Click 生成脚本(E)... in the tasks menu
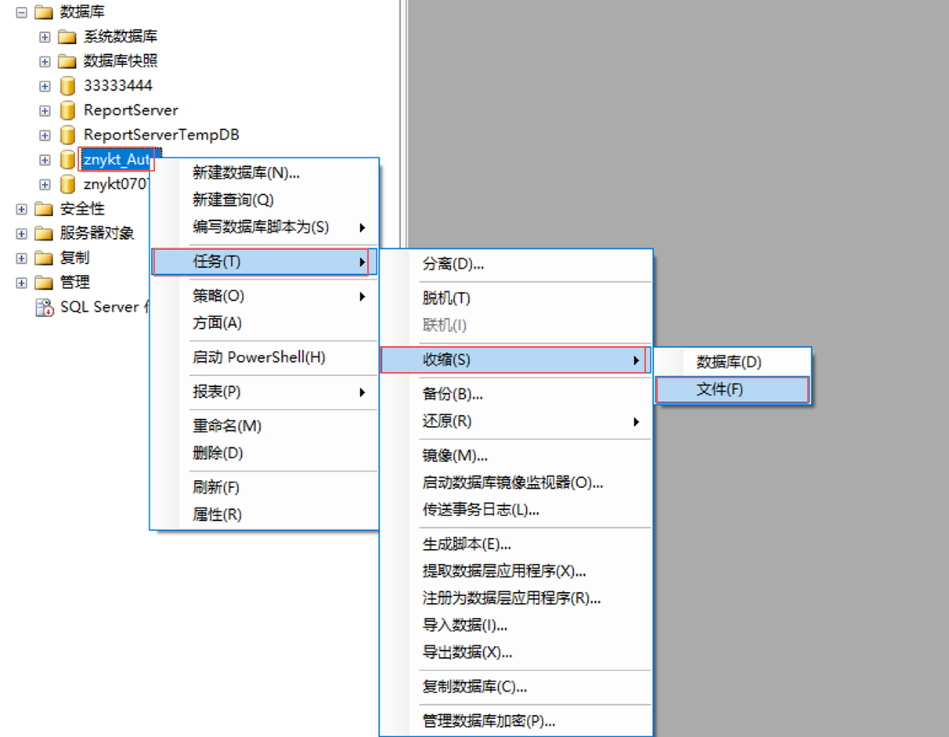Viewport: 949px width, 737px height. [x=515, y=544]
